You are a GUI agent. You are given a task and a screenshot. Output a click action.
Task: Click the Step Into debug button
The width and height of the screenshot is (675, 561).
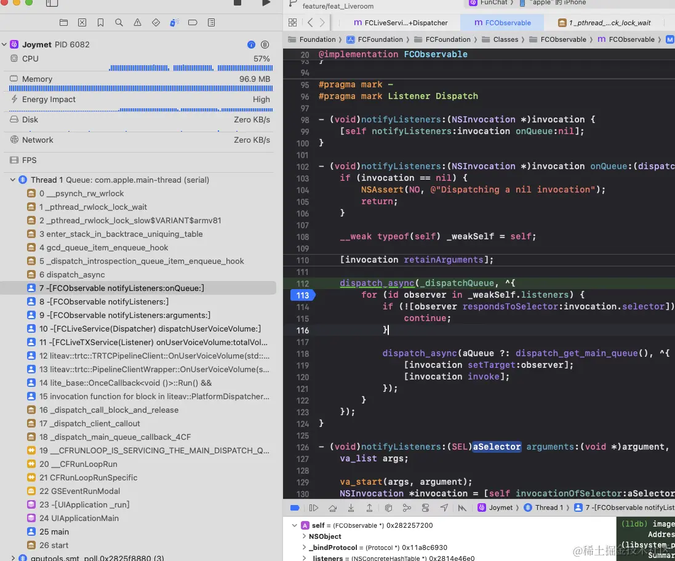tap(351, 508)
